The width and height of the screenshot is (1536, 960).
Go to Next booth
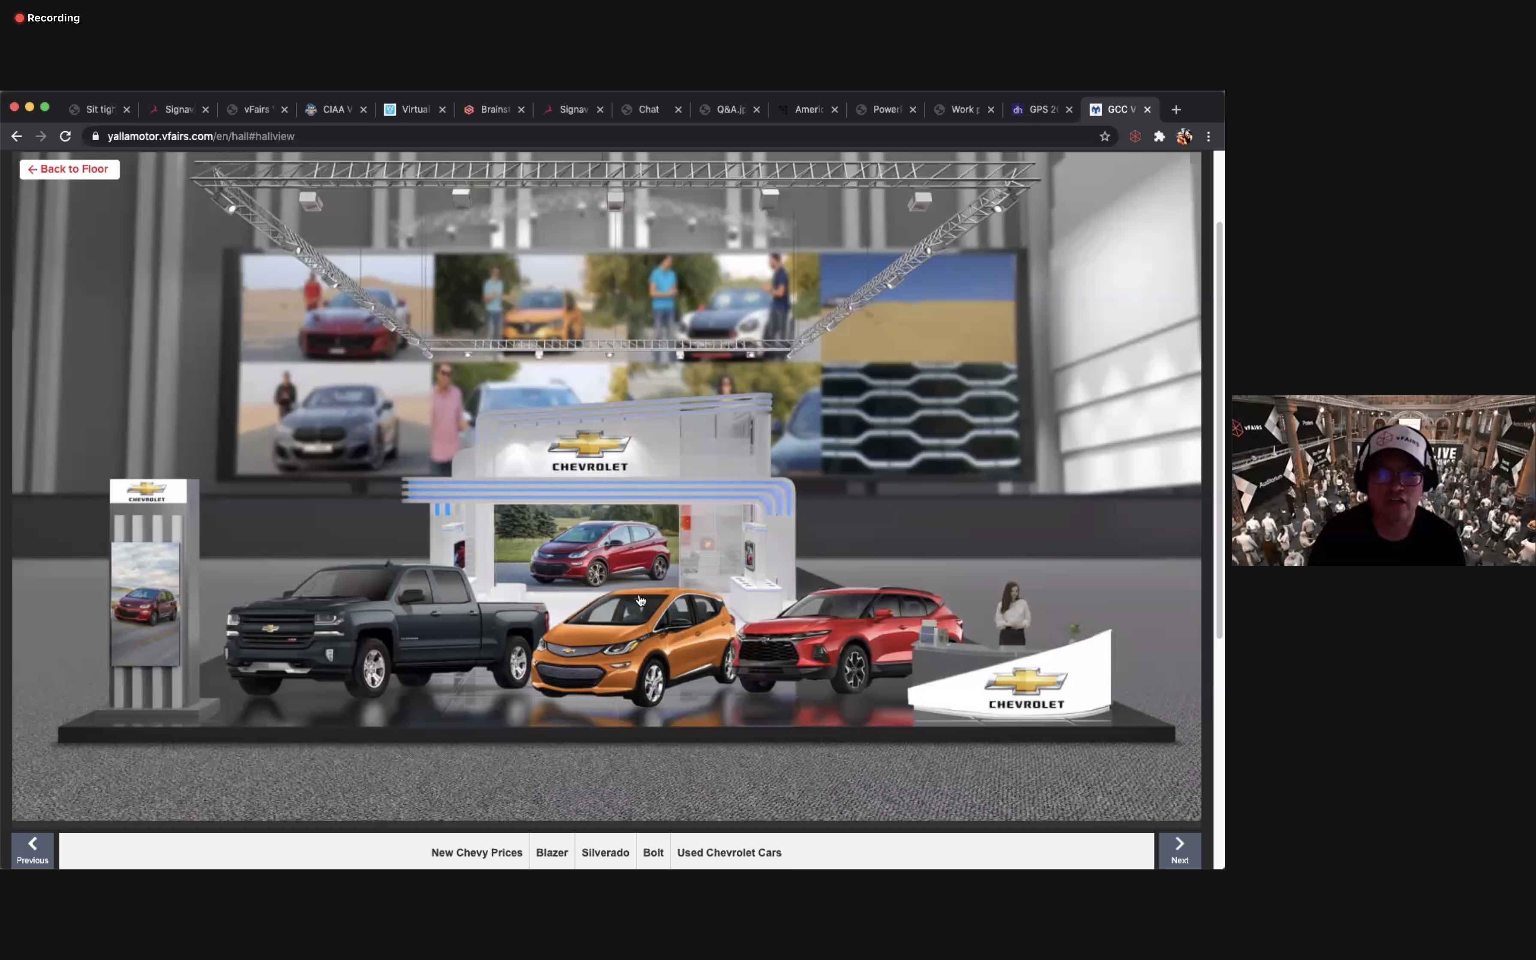click(x=1179, y=851)
